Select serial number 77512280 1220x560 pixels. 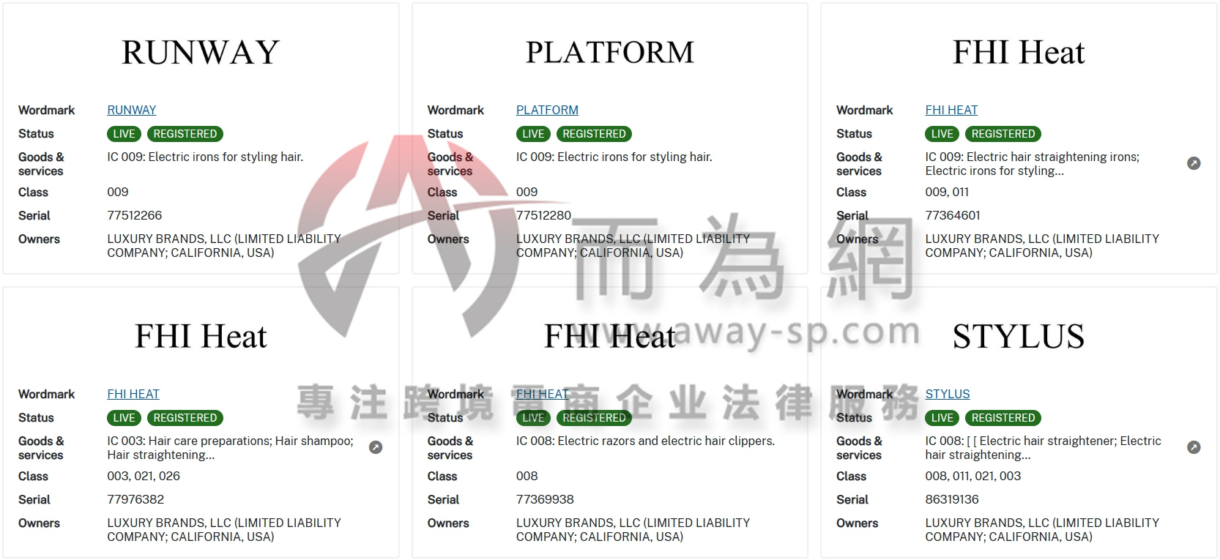(543, 215)
